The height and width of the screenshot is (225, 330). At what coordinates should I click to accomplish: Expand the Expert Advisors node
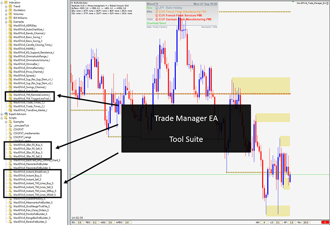2,114
